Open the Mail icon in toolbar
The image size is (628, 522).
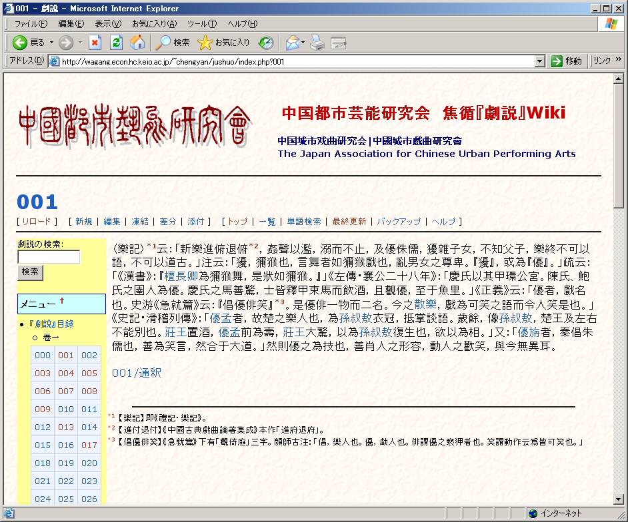(x=292, y=43)
